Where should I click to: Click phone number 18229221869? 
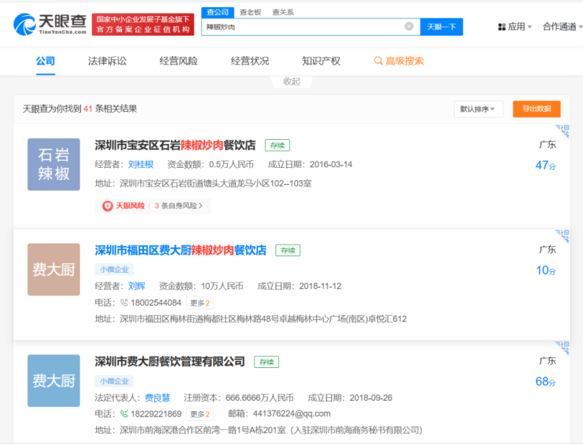(156, 414)
